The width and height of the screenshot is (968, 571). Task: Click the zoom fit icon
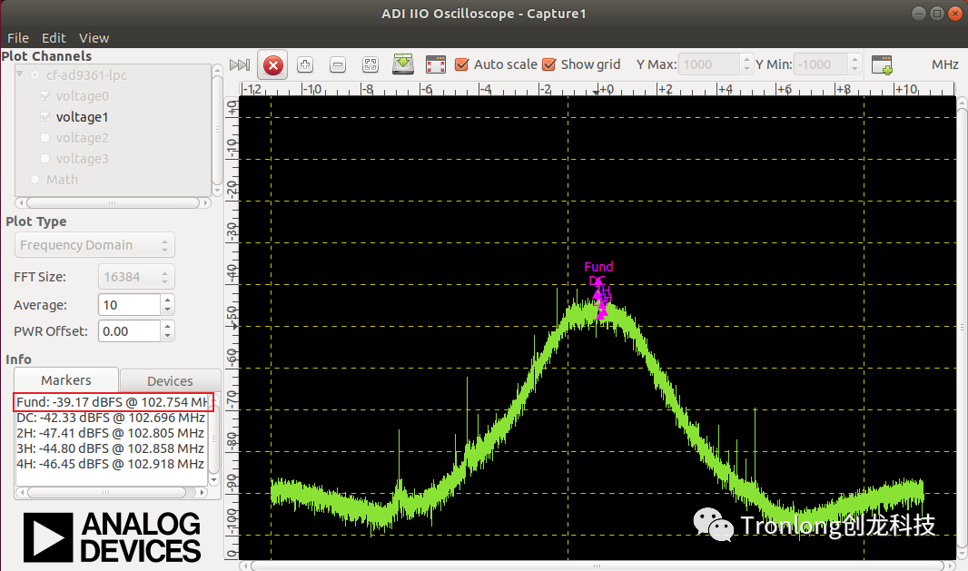point(370,64)
